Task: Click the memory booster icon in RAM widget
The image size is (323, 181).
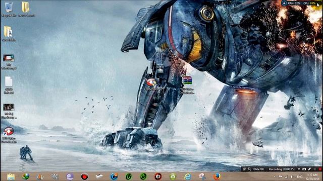Action: 285,3
